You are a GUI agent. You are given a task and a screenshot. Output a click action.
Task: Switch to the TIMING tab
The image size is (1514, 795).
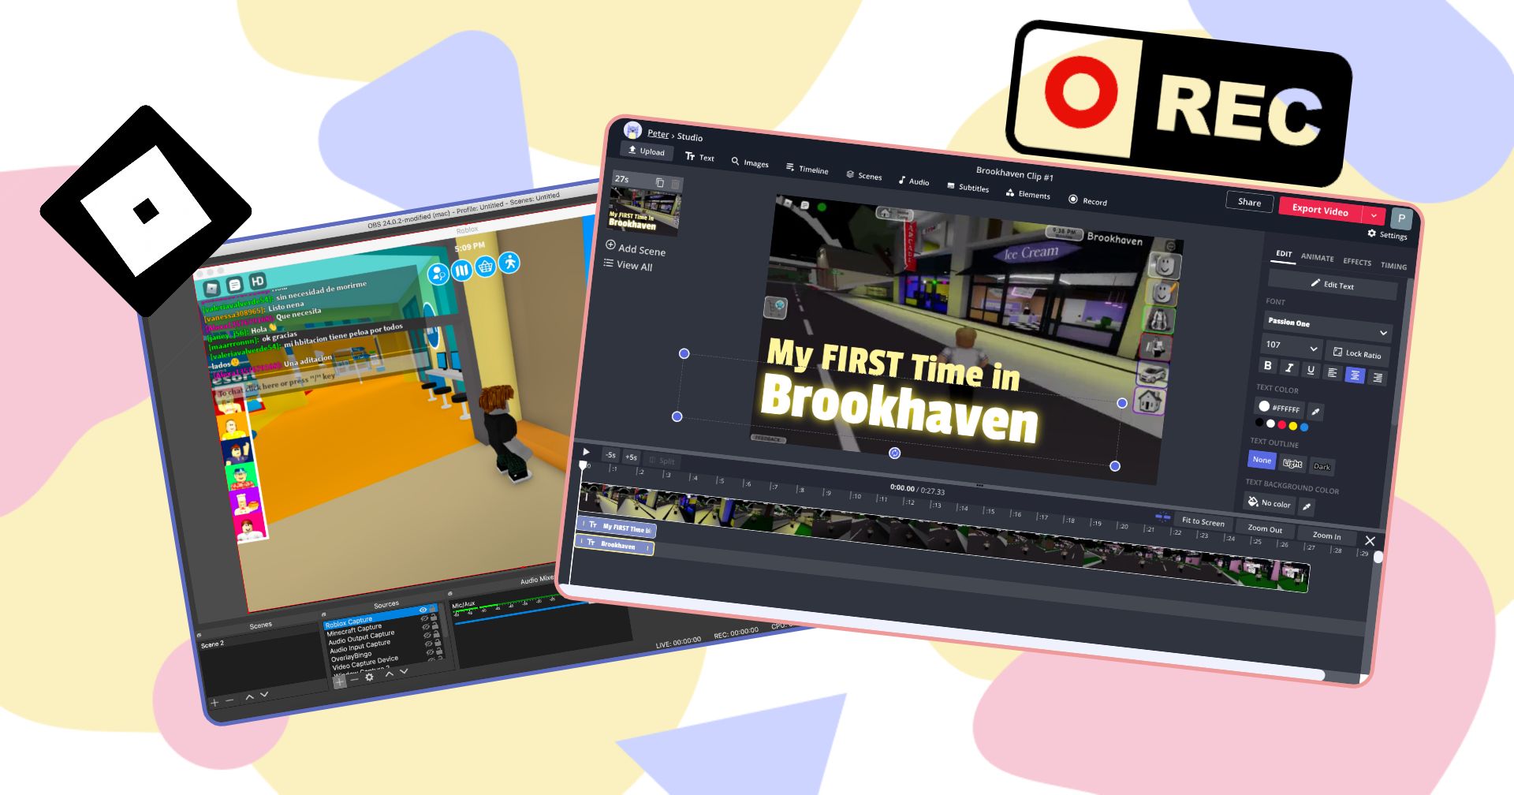[1393, 266]
